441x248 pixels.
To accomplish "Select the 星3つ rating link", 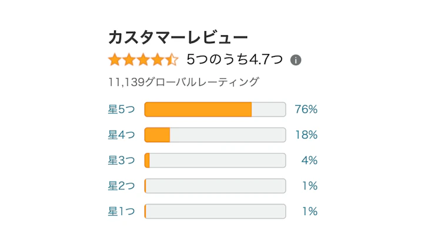I will click(x=121, y=160).
